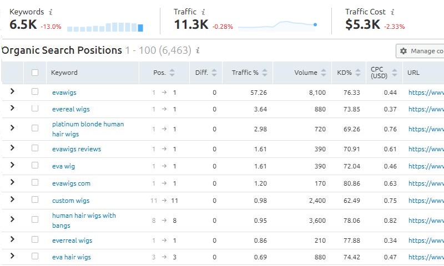Click the Traffic info icon
This screenshot has width=444, height=266.
203,12
